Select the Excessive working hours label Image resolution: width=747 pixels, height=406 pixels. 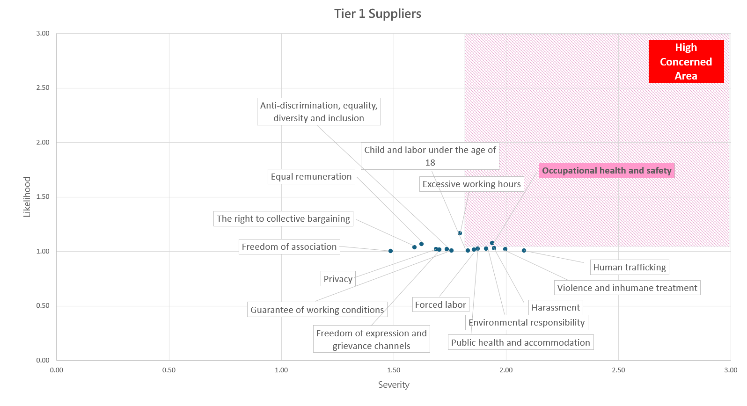tap(471, 184)
